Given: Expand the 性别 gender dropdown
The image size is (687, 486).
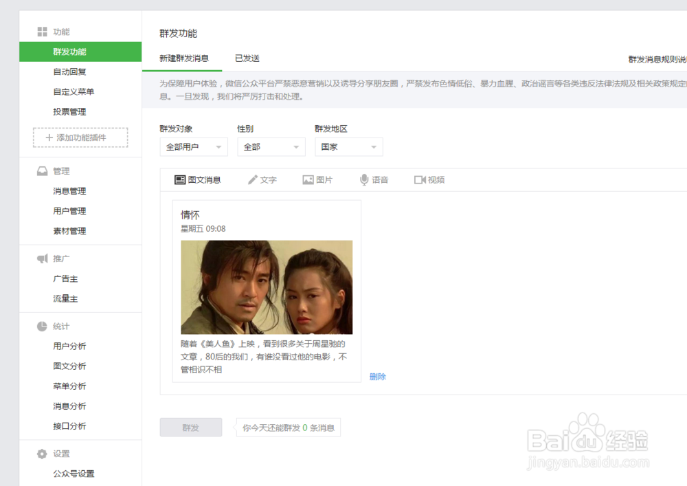Looking at the screenshot, I should (x=271, y=146).
